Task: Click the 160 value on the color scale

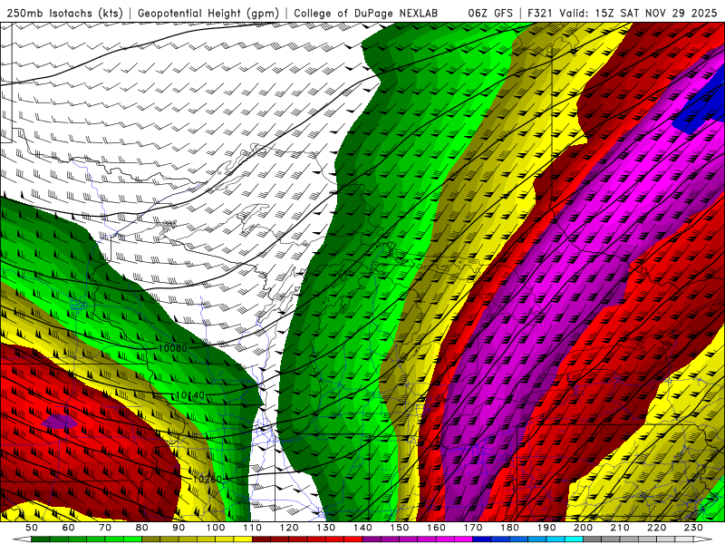Action: tap(436, 528)
